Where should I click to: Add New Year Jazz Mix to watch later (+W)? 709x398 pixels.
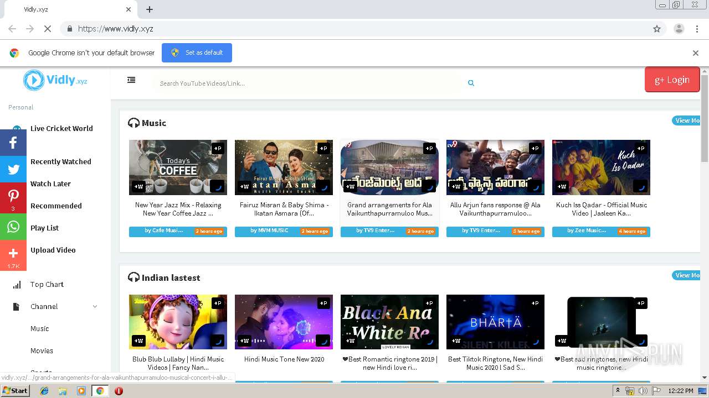[x=138, y=186]
